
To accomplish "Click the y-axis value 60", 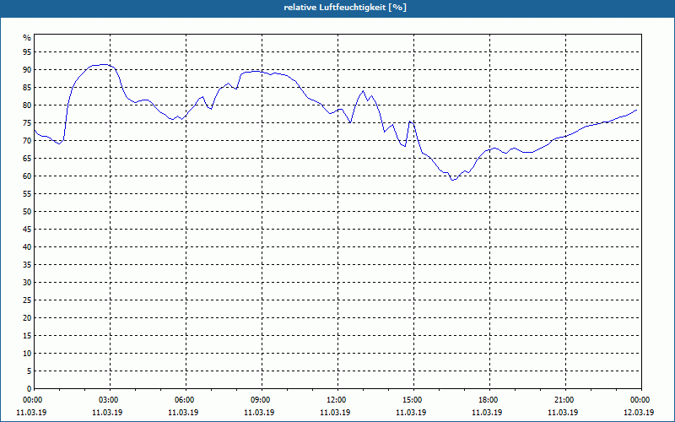I will point(27,176).
